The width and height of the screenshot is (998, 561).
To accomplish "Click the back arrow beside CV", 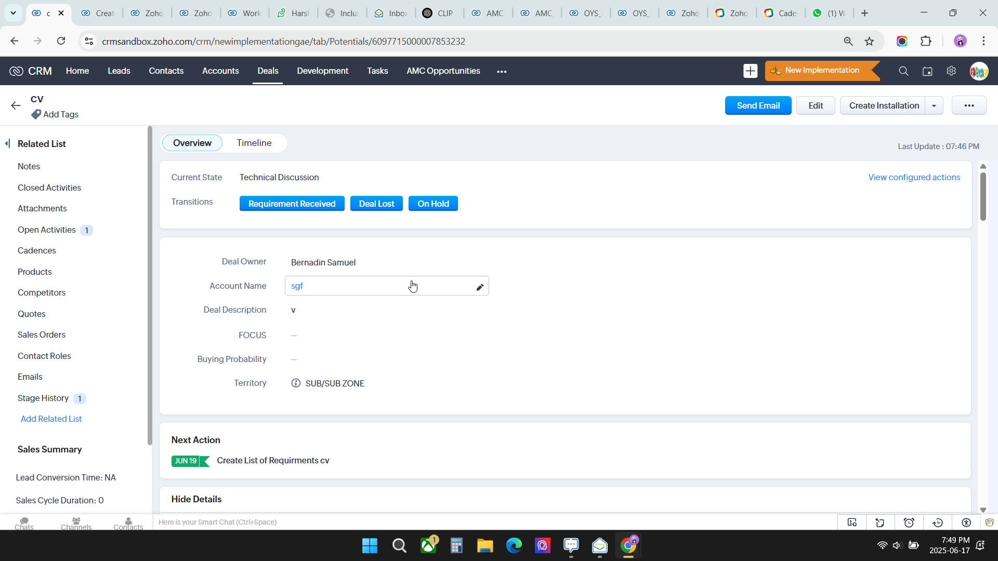I will (x=16, y=105).
